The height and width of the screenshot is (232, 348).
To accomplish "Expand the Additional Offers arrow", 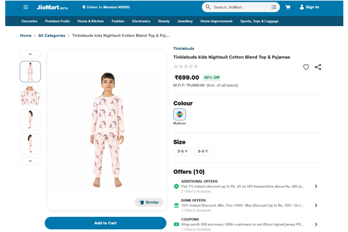I will [316, 186].
